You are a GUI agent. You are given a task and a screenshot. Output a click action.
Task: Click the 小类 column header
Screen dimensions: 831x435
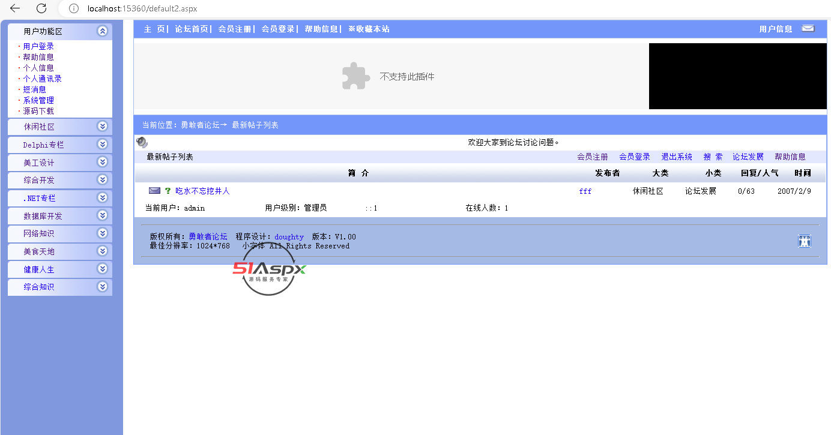pyautogui.click(x=713, y=173)
